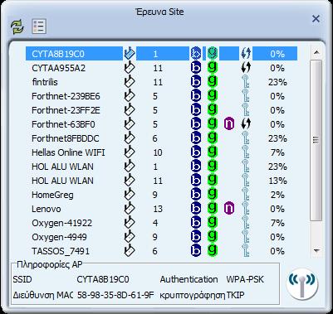Close the Έρευνα Site window
Viewport: 333px width, 314px height.
[316, 19]
